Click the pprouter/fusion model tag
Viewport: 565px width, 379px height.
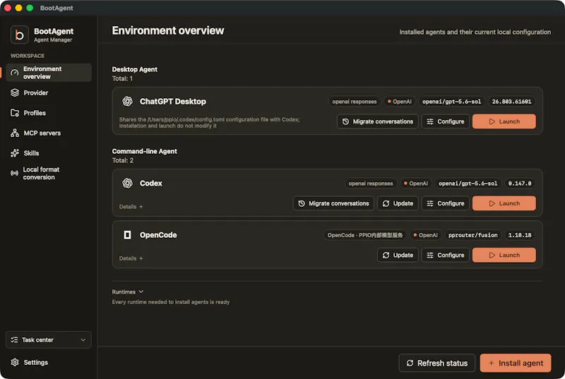pyautogui.click(x=472, y=235)
